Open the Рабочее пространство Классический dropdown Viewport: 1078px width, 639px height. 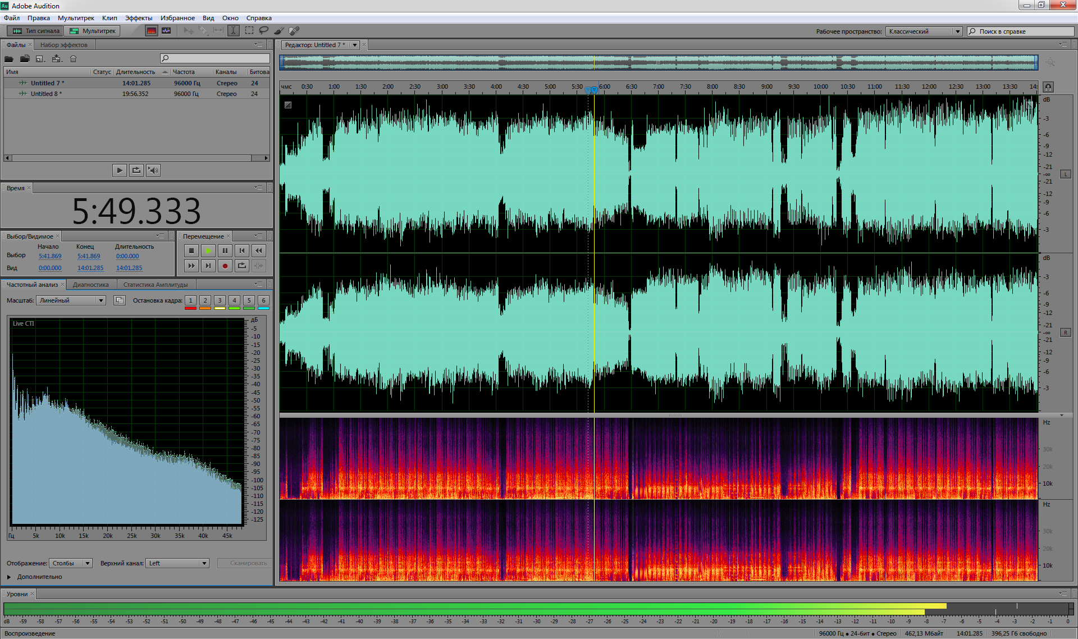click(x=924, y=31)
